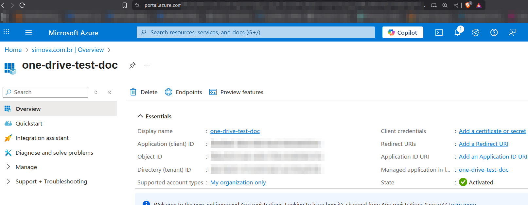Click Delete in the command bar
Viewport: 528px width, 205px height.
click(x=144, y=92)
